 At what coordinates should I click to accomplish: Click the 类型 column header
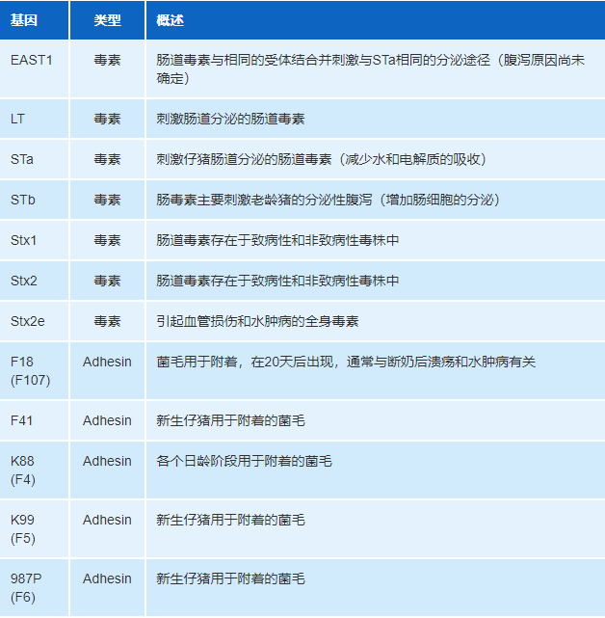point(107,20)
